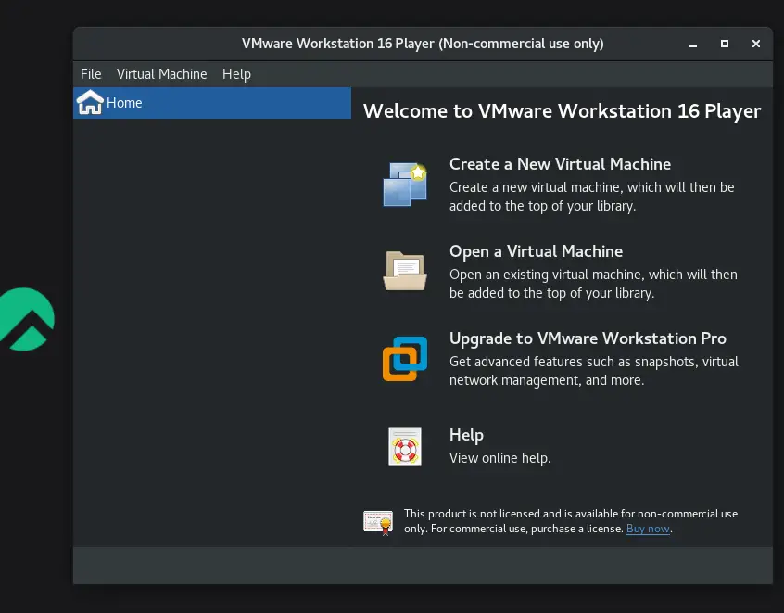The image size is (784, 613).
Task: Click Create a New Virtual Machine heading
Action: (x=560, y=164)
